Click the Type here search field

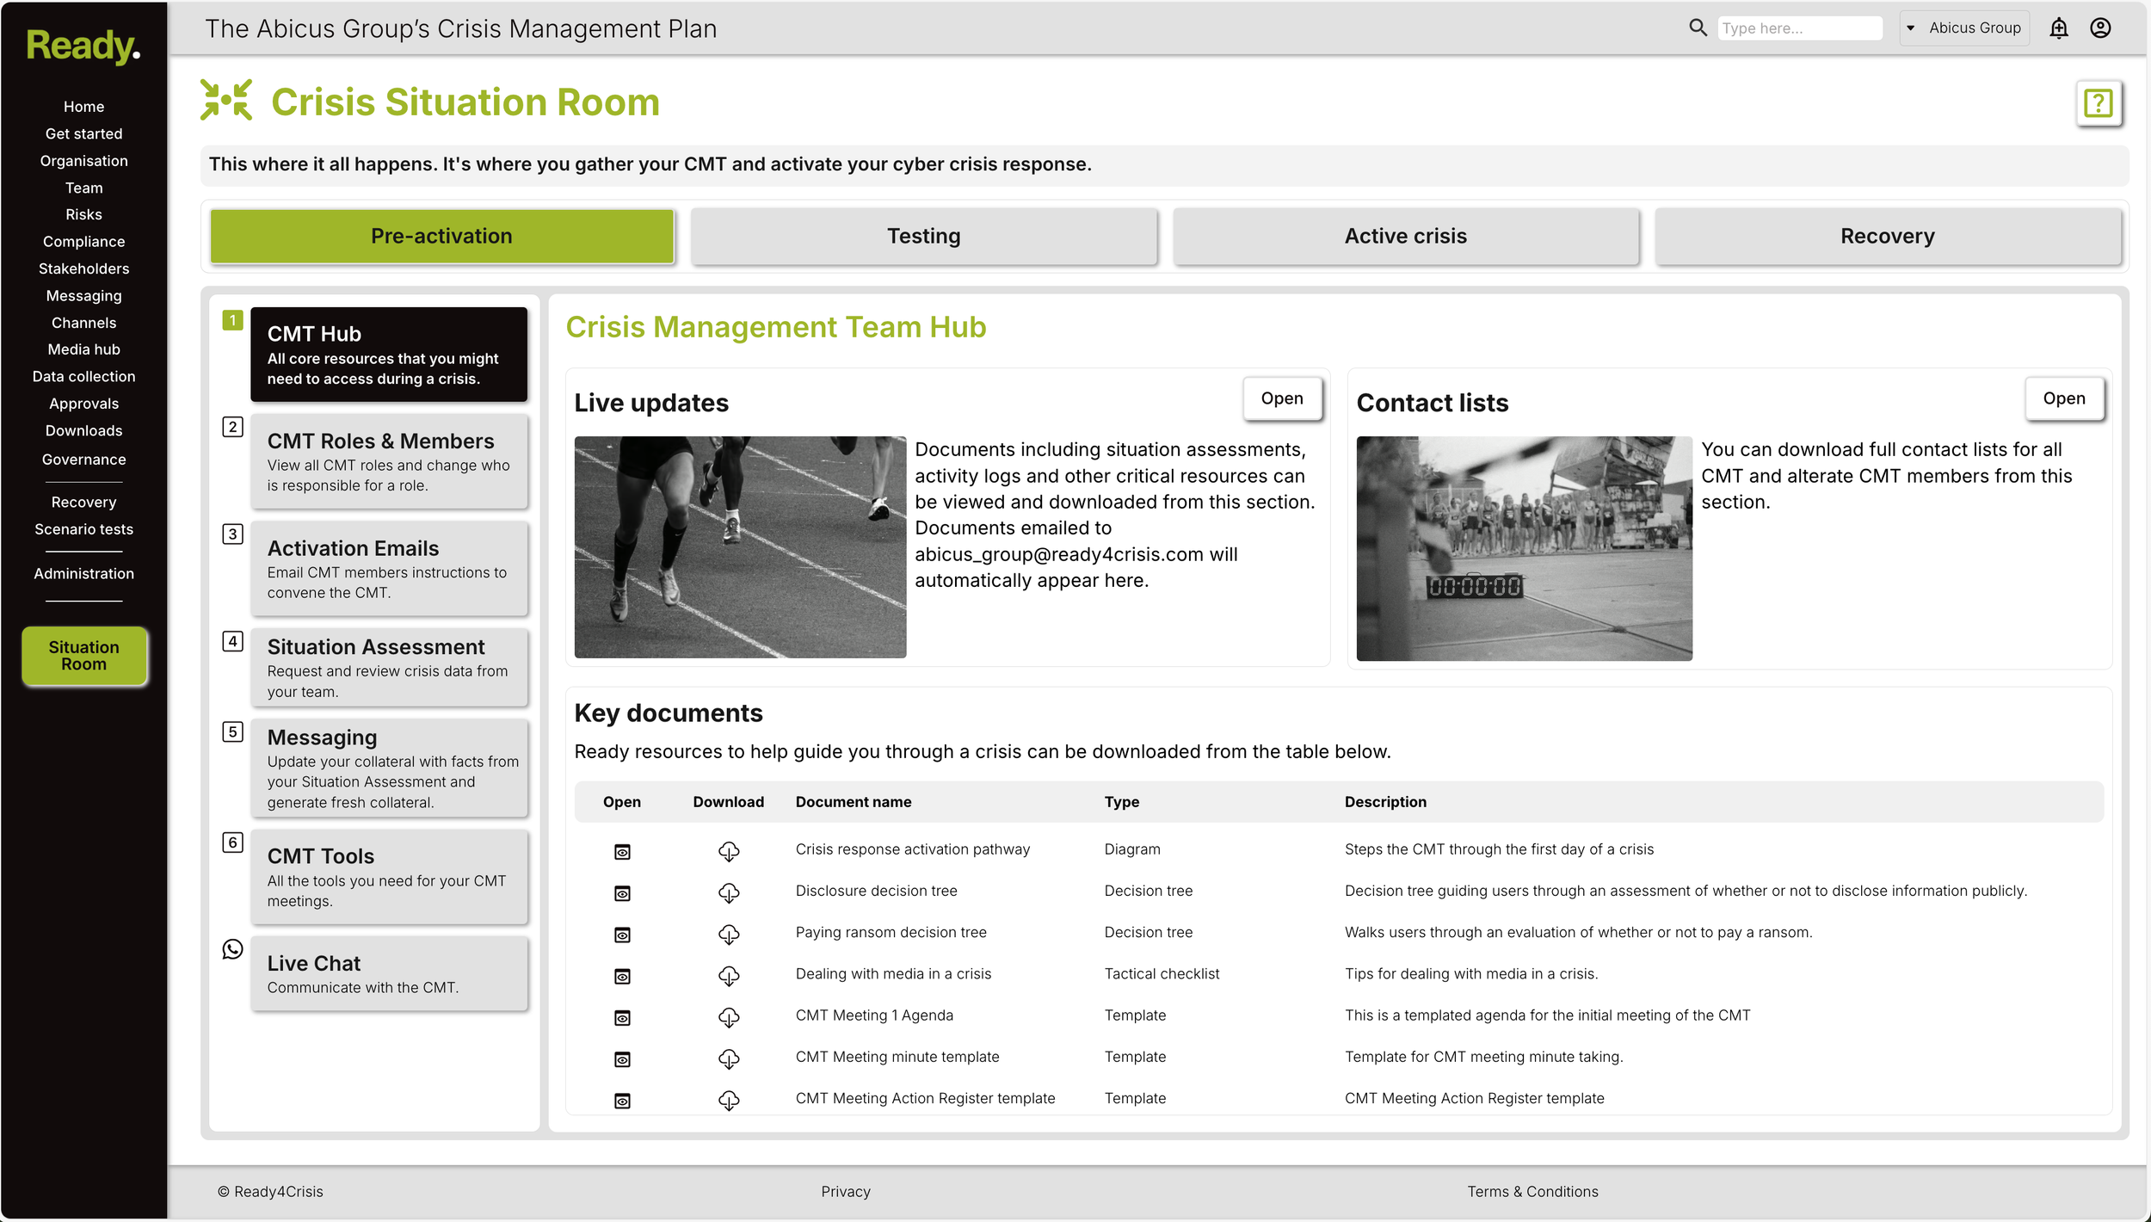pyautogui.click(x=1798, y=28)
